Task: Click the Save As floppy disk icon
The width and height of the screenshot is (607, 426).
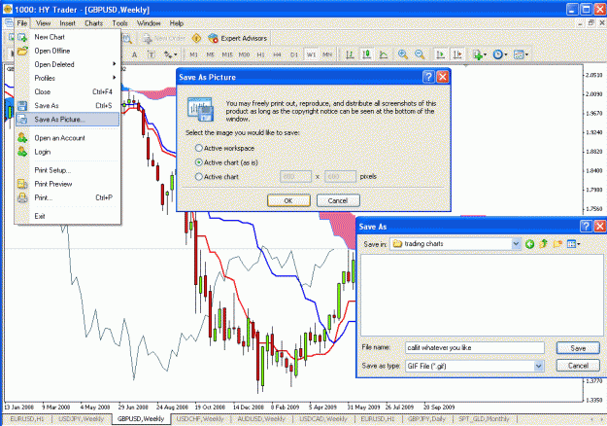Action: click(22, 105)
